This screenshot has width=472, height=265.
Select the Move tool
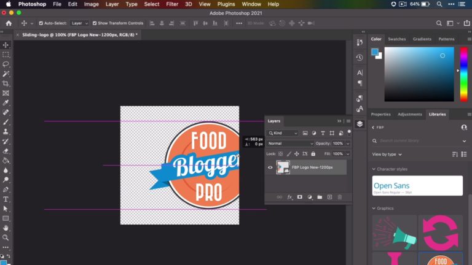click(6, 45)
